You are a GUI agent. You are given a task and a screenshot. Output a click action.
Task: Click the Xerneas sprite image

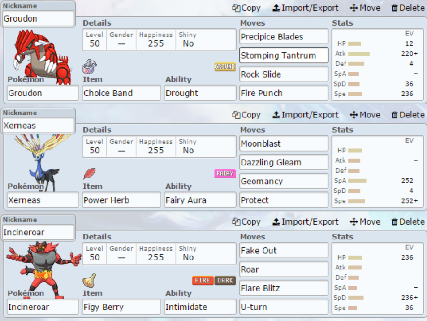pyautogui.click(x=42, y=163)
